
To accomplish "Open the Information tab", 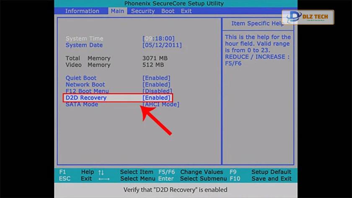I will pyautogui.click(x=82, y=11).
